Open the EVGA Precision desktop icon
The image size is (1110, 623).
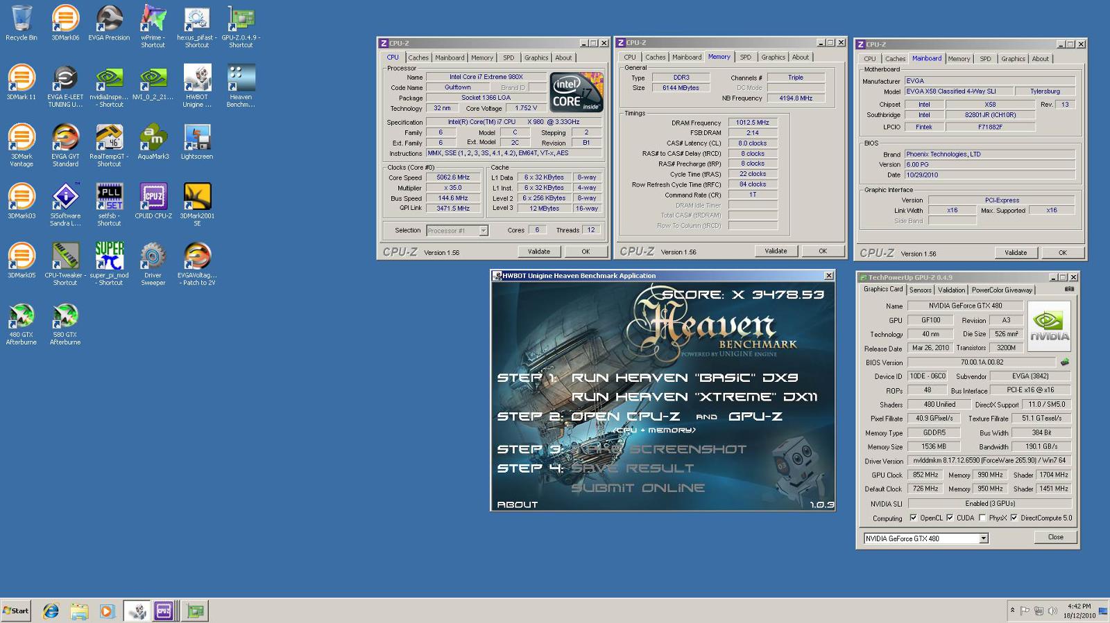(109, 23)
